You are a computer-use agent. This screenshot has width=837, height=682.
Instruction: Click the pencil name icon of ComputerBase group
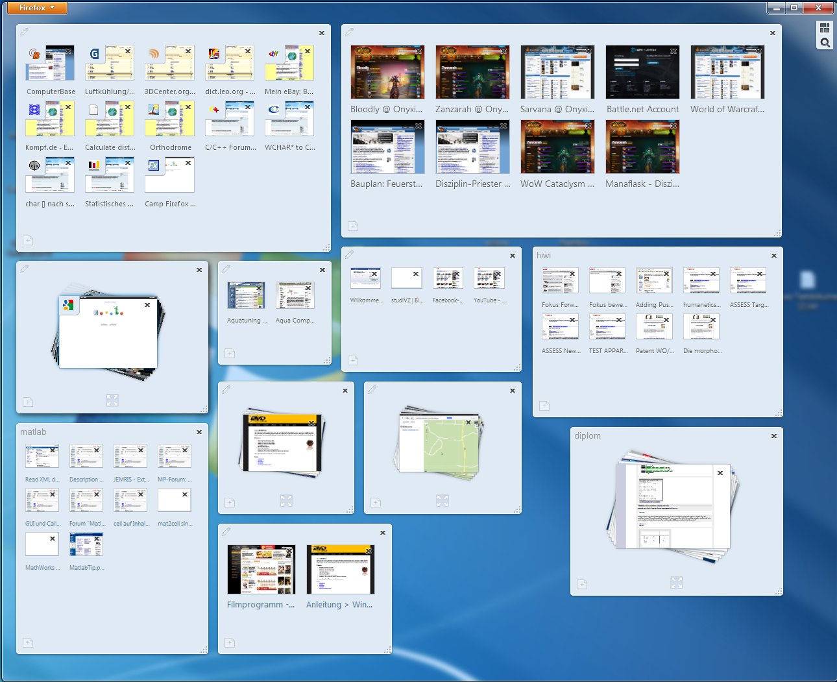click(24, 32)
